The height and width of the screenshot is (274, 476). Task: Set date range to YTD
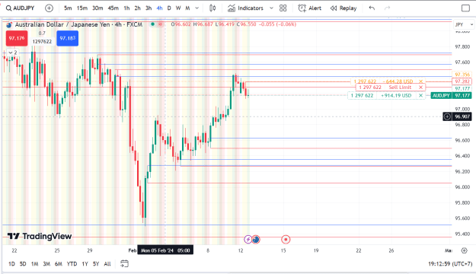(72, 263)
